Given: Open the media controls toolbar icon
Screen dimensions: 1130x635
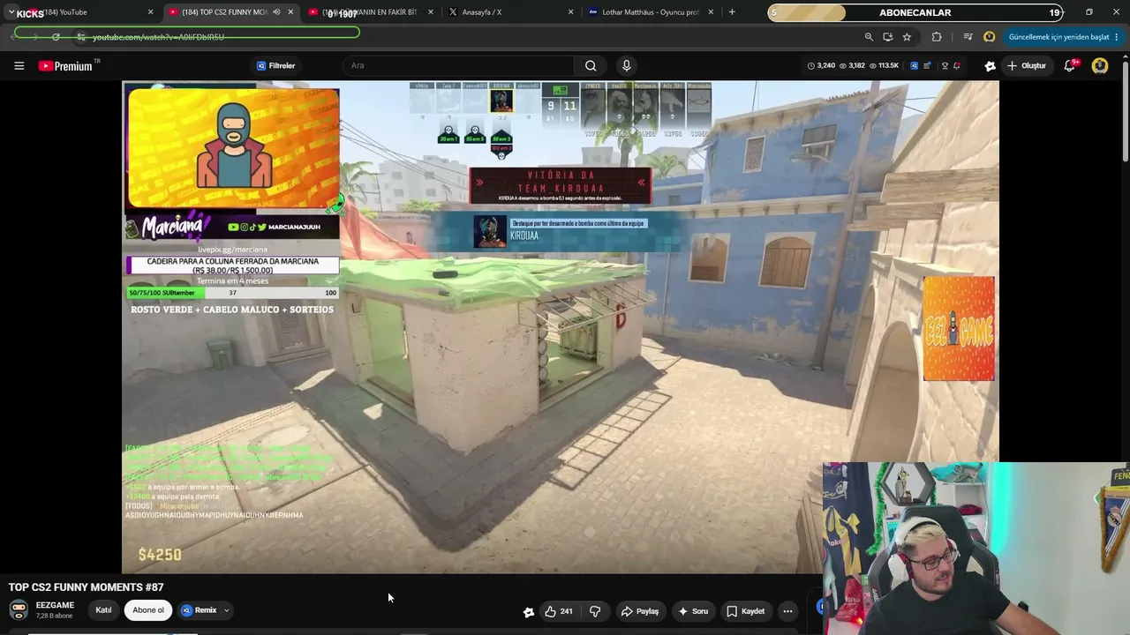Looking at the screenshot, I should tap(968, 37).
